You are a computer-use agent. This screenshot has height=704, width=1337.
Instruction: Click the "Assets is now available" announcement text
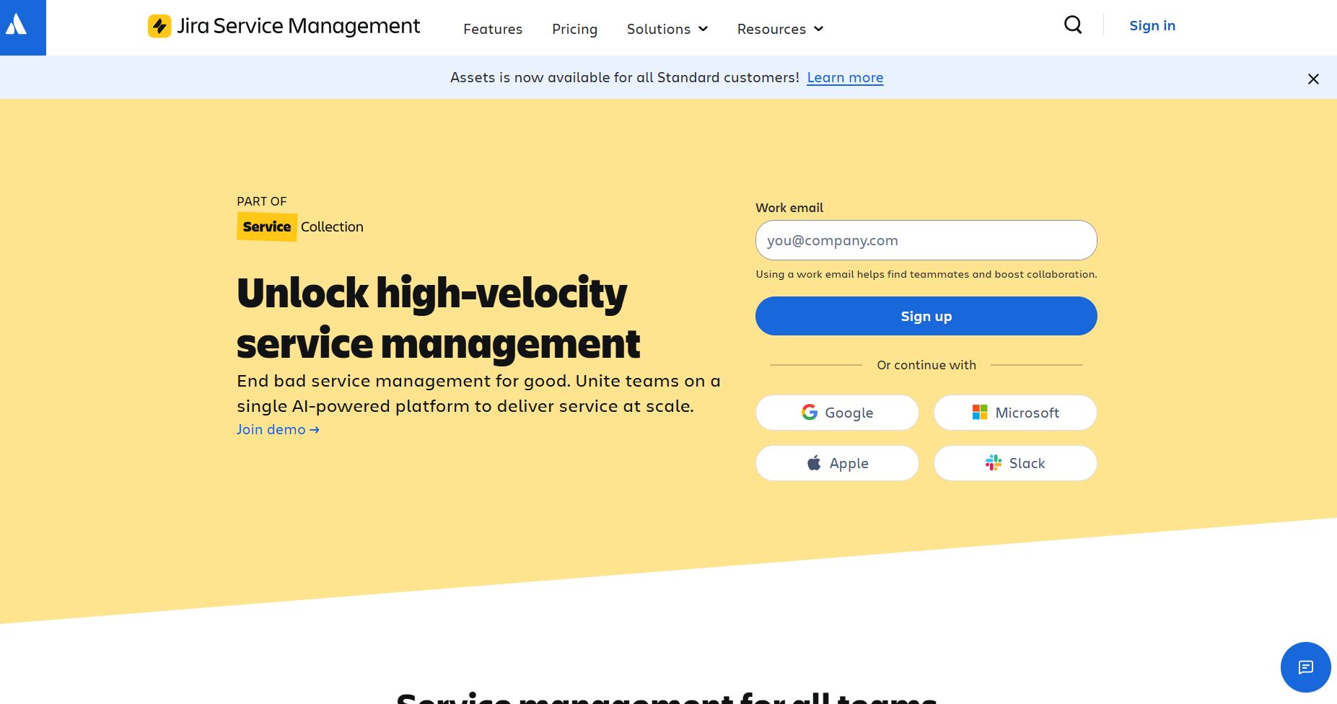(x=625, y=77)
